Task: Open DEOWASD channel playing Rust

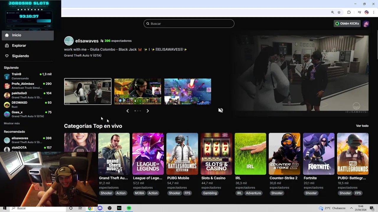Action: 28,105
